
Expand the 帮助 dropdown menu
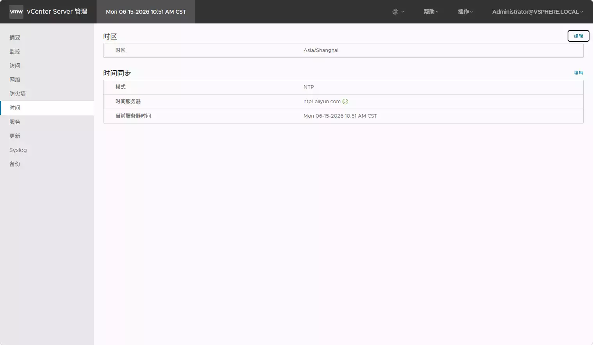click(x=431, y=12)
